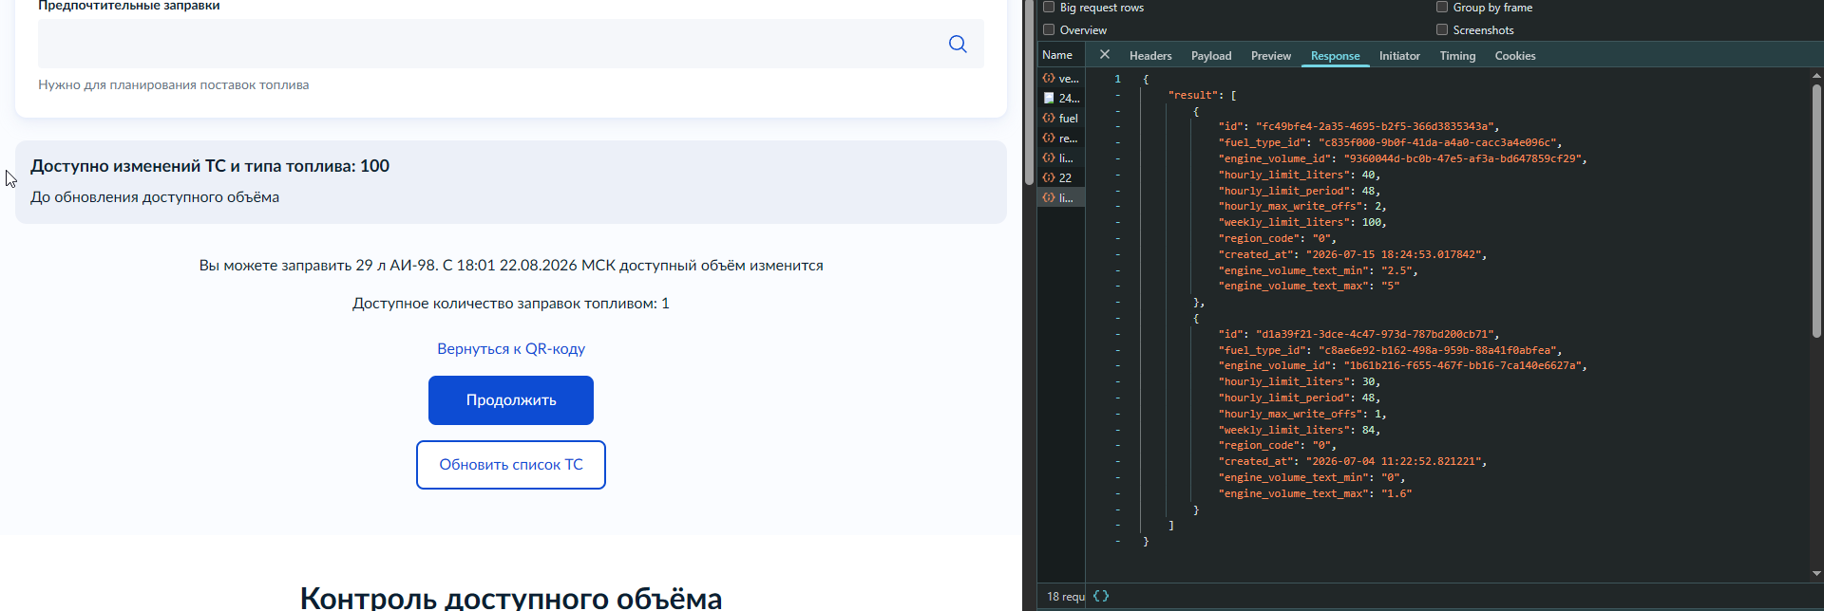
Task: Click fuel_type_id value c835f000-9b0f-41da-a4a0-cacc3a4e096c
Action: (1437, 142)
